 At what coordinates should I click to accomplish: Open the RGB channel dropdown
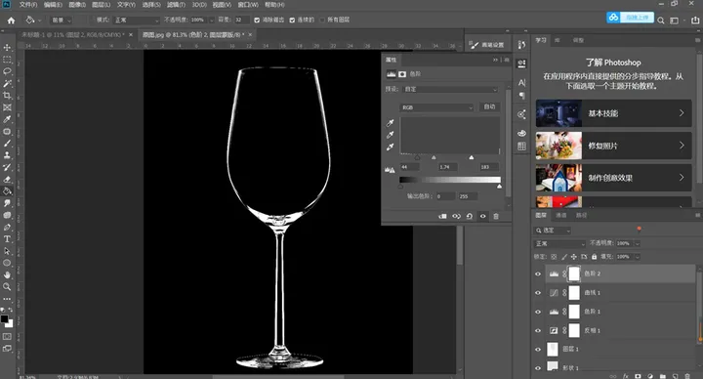tap(436, 107)
